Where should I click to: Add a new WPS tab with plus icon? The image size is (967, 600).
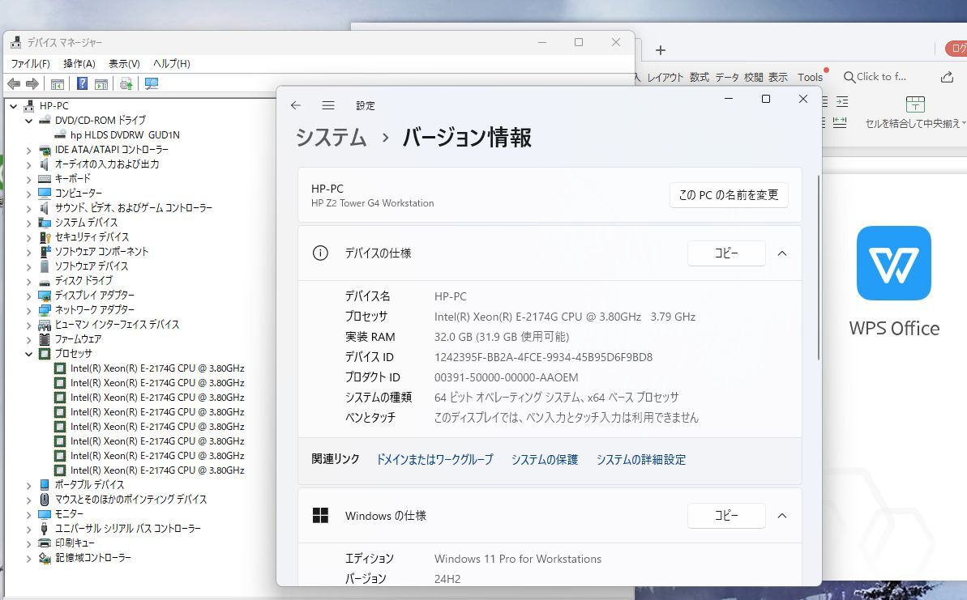tap(661, 50)
